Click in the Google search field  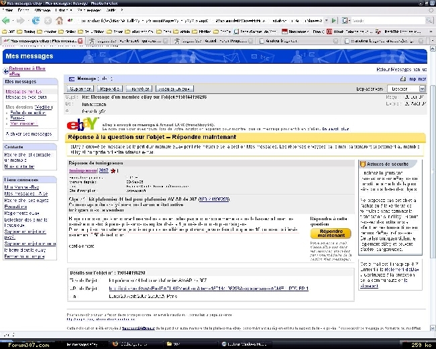click(x=388, y=21)
